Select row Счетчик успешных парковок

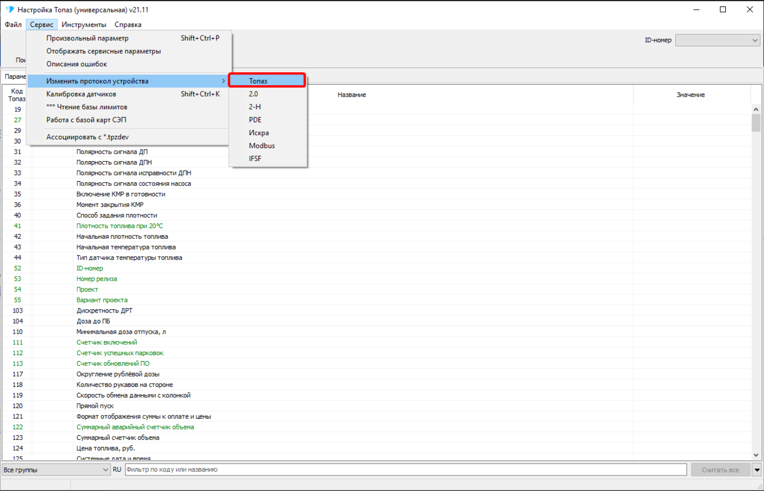click(x=377, y=353)
